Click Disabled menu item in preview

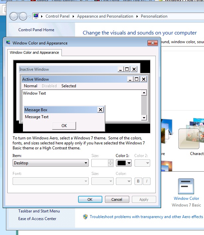[49, 86]
